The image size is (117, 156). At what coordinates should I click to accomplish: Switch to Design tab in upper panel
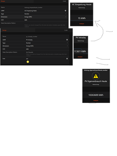tap(3, 1)
